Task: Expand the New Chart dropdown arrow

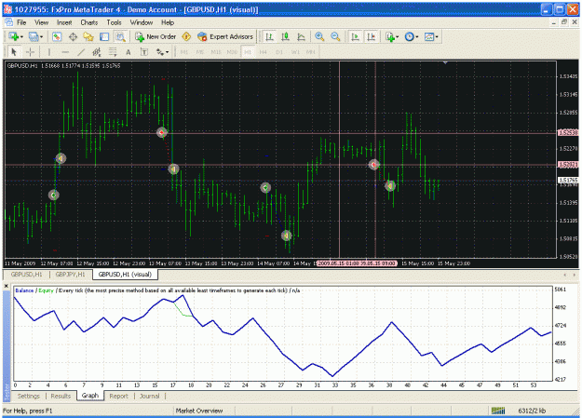Action: pyautogui.click(x=21, y=37)
